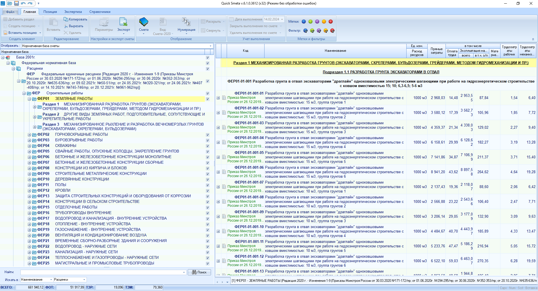Expand the ФЕР09 металлические конструкции node
The width and height of the screenshot is (538, 291).
tap(29, 174)
